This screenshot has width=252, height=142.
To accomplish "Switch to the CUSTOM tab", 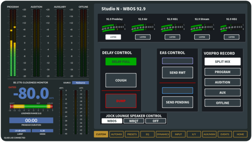I will pos(101,134).
